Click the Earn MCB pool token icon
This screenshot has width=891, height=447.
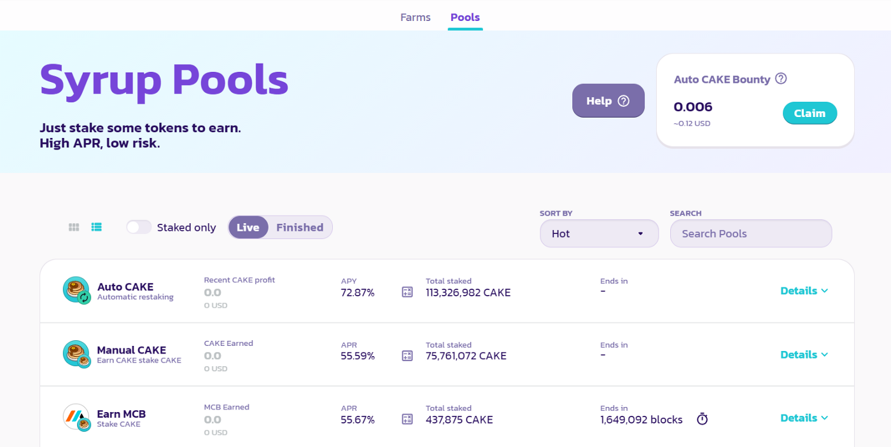coord(76,418)
